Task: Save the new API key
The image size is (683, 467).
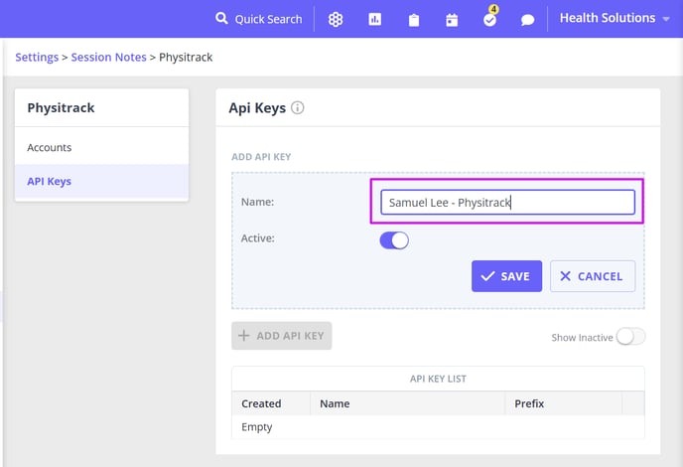Action: point(506,276)
